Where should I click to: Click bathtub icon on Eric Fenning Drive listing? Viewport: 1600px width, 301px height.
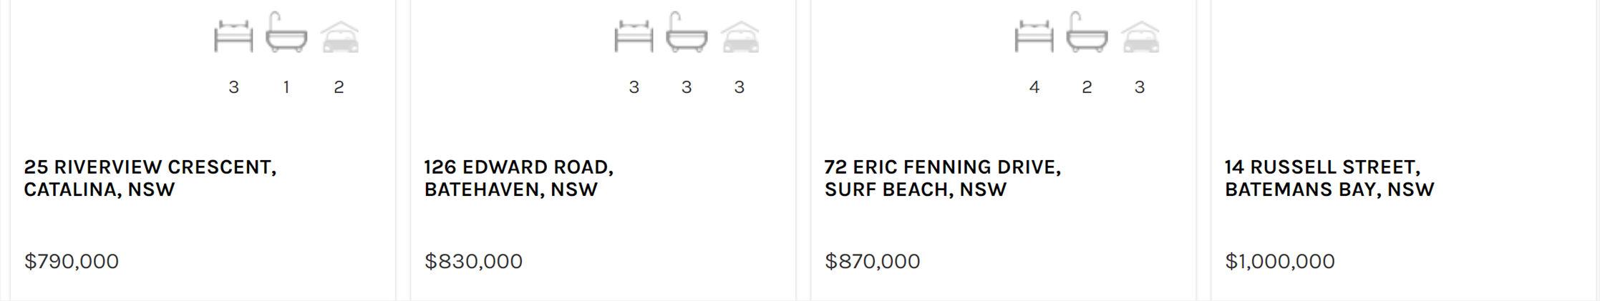pos(1087,34)
